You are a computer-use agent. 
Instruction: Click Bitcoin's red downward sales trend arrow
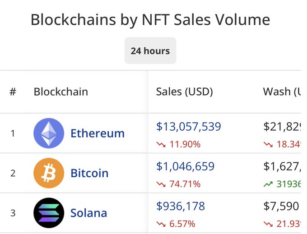tap(161, 184)
